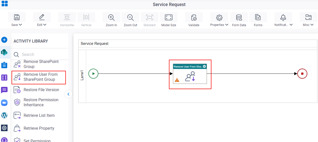The width and height of the screenshot is (318, 142).
Task: Click the Vertical alignment icon
Action: [x=86, y=17]
